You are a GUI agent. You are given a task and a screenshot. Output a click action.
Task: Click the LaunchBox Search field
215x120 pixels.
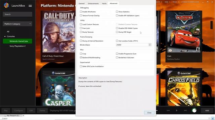[x=17, y=14]
